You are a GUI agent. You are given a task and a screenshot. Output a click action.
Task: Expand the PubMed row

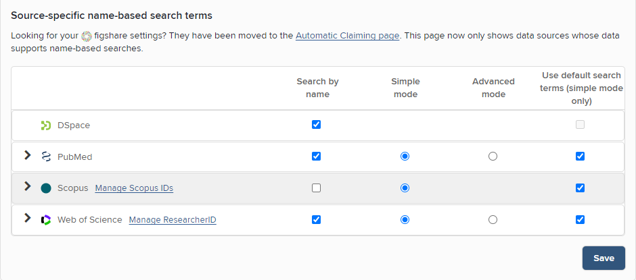coord(28,156)
